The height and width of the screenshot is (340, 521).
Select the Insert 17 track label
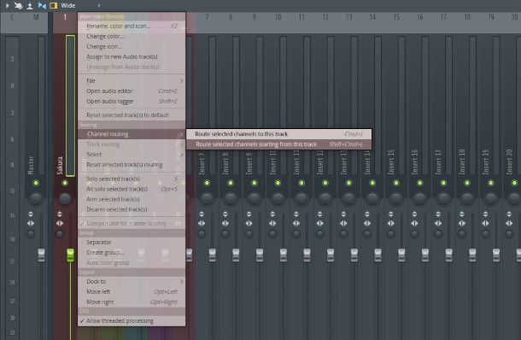point(438,161)
